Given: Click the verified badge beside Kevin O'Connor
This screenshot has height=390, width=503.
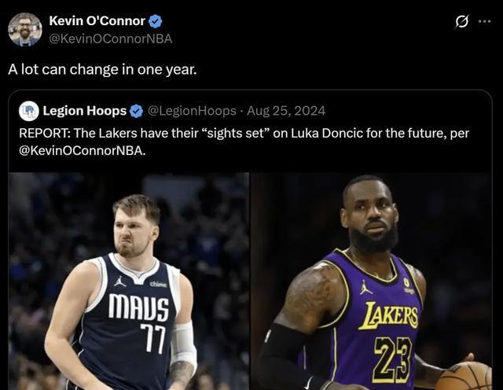Looking at the screenshot, I should (x=156, y=21).
